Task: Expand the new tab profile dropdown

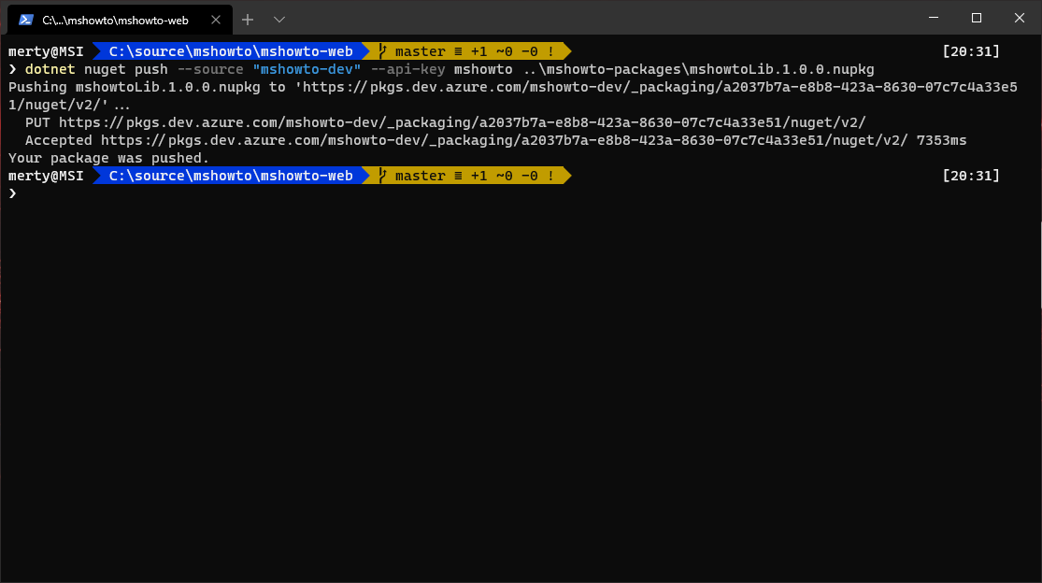Action: click(x=278, y=19)
